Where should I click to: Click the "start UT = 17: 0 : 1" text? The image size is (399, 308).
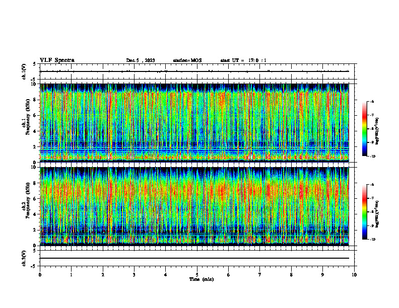[x=243, y=60]
